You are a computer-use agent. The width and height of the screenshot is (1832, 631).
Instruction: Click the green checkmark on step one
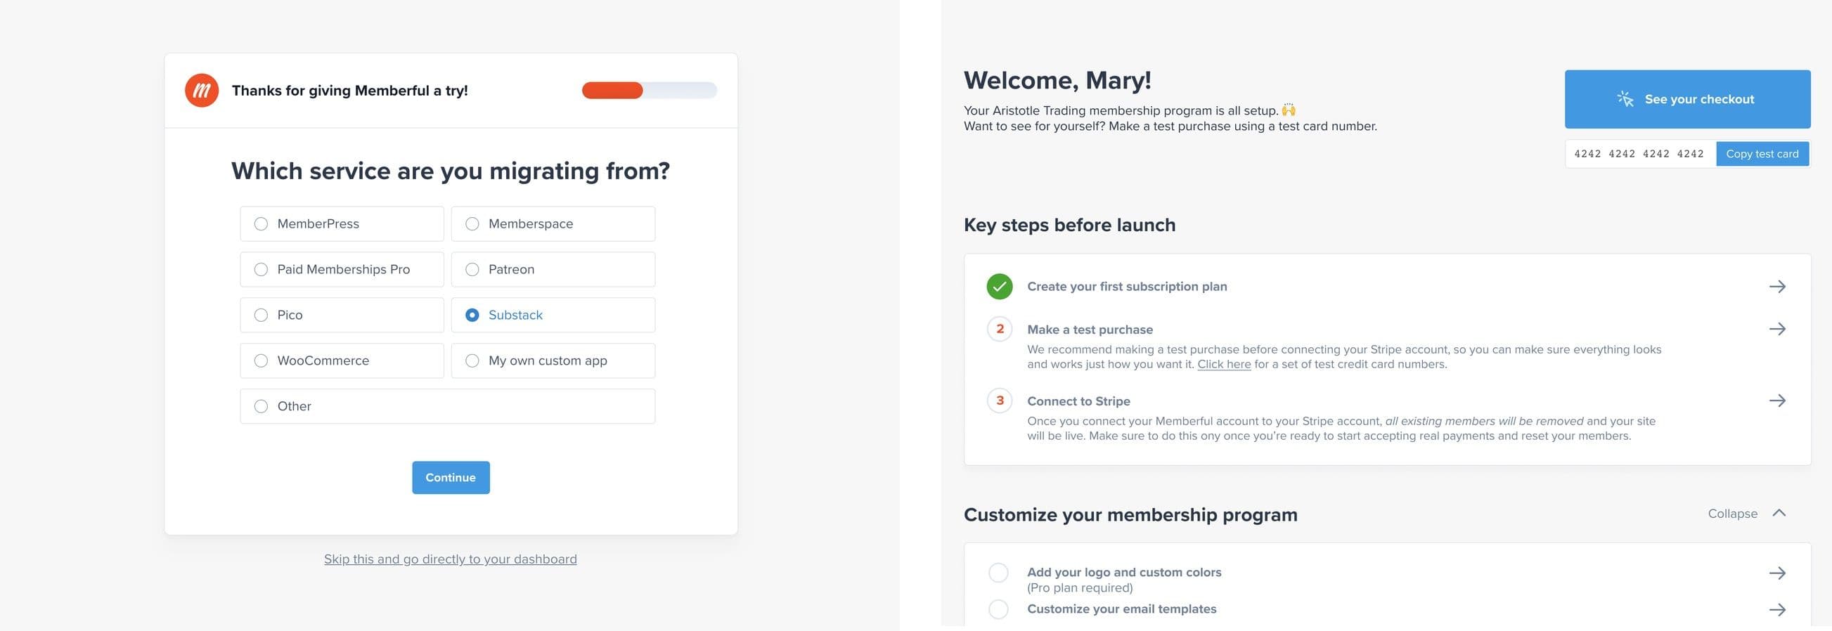pyautogui.click(x=999, y=287)
